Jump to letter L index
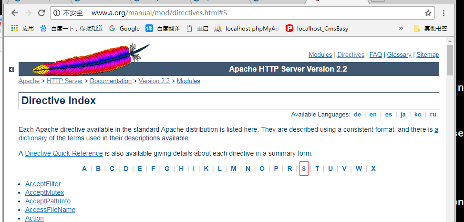 tap(219, 169)
